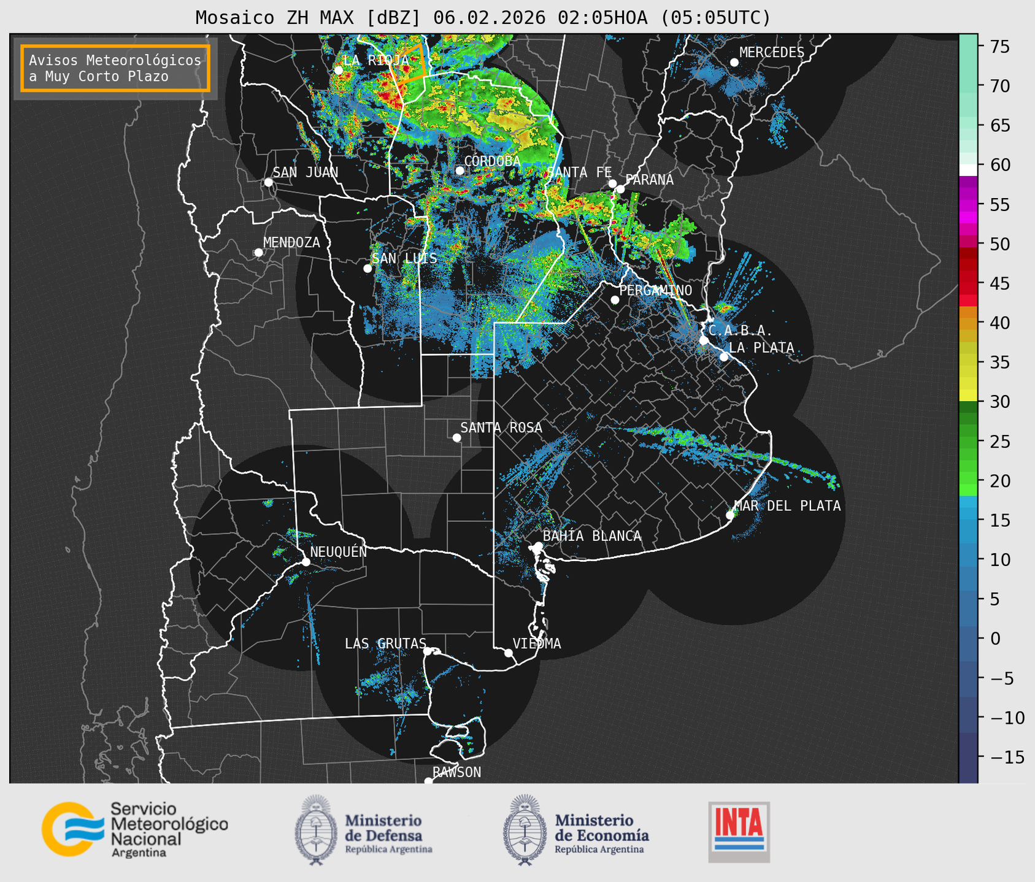This screenshot has height=882, width=1035.
Task: Click the Servicio Meteorológico Nacional logo
Action: [135, 829]
